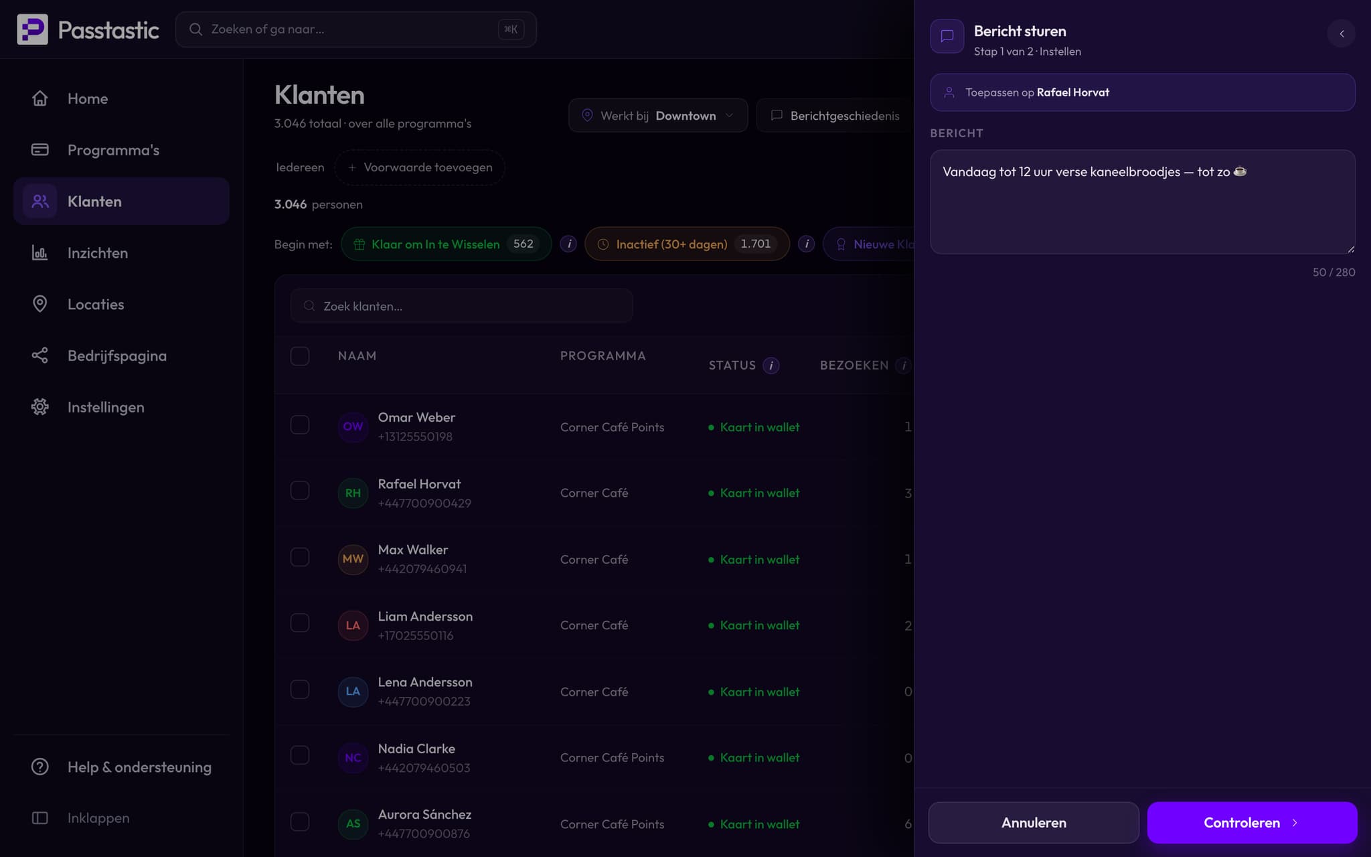
Task: Select the Klaar om In te Wisselen segment
Action: (446, 244)
